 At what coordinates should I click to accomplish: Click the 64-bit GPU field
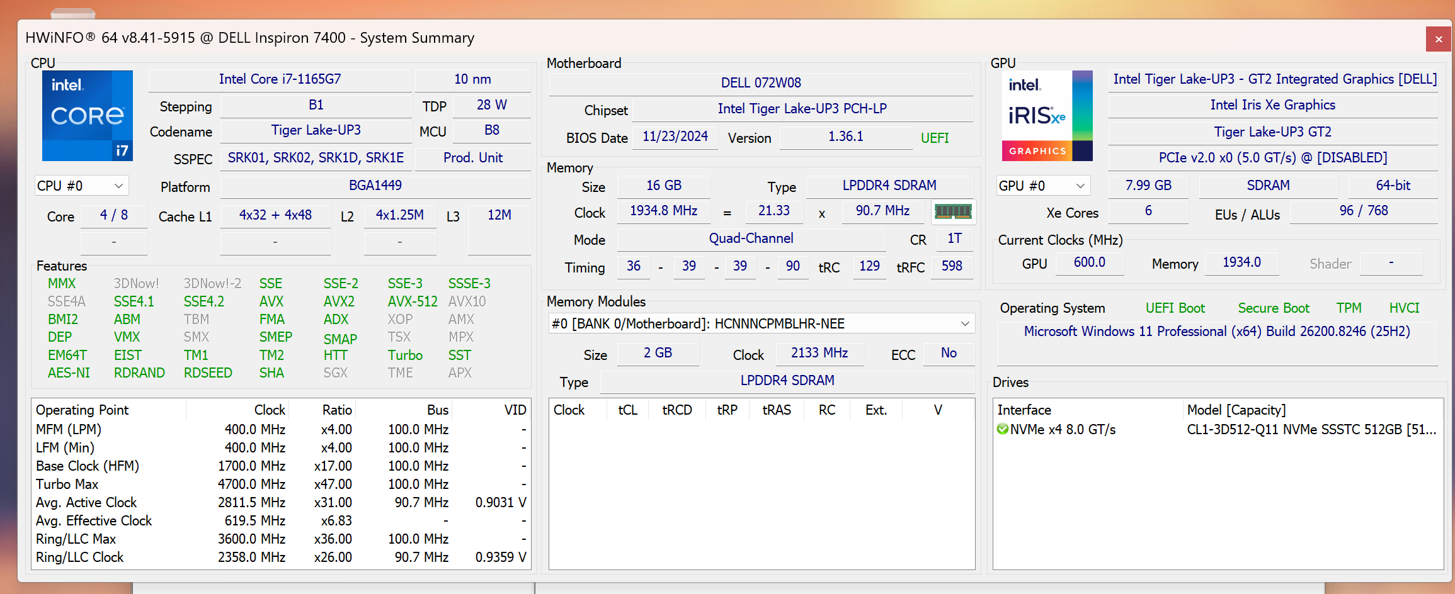click(1393, 186)
